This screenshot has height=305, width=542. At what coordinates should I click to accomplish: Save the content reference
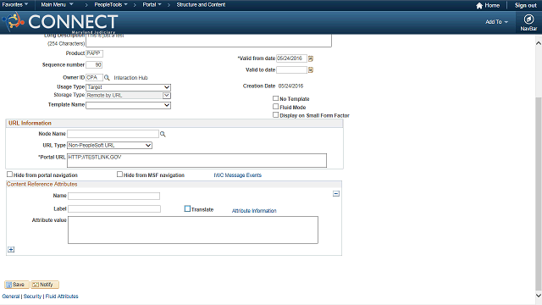[x=17, y=285]
